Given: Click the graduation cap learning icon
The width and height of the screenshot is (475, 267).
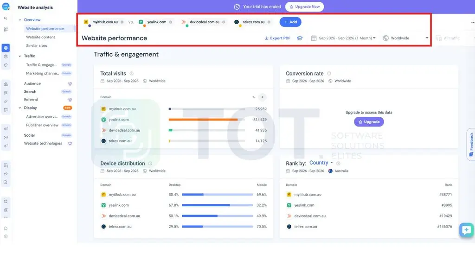Looking at the screenshot, I should coord(300,38).
